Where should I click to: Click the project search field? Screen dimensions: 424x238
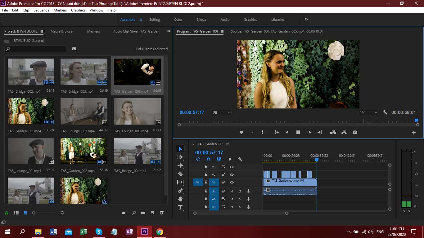click(x=35, y=49)
